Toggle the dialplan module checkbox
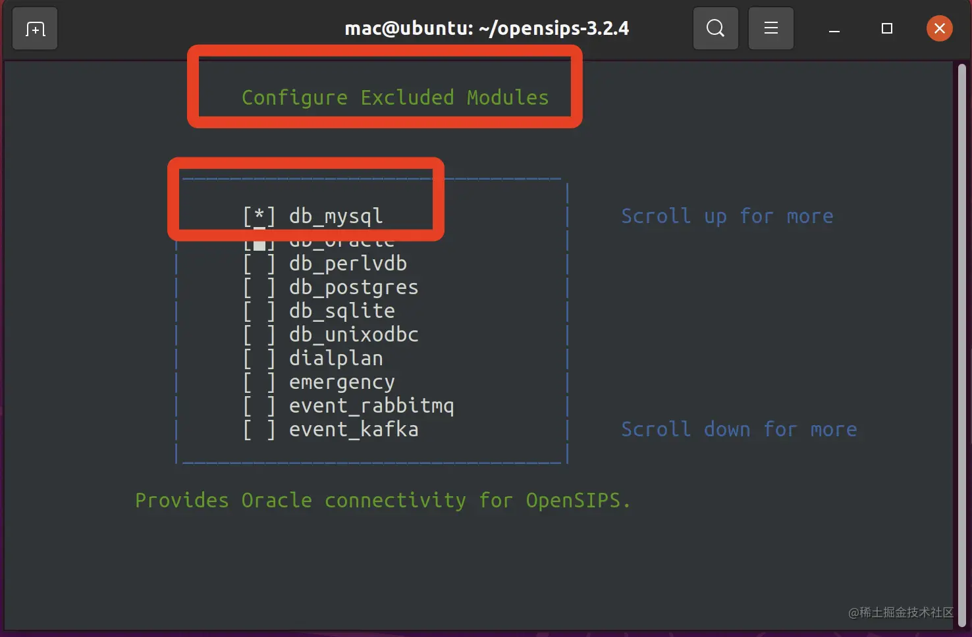The height and width of the screenshot is (637, 972). point(259,359)
